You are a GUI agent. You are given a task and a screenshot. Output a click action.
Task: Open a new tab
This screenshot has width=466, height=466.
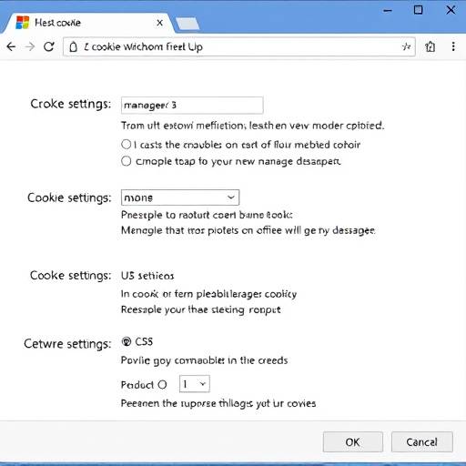point(187,24)
